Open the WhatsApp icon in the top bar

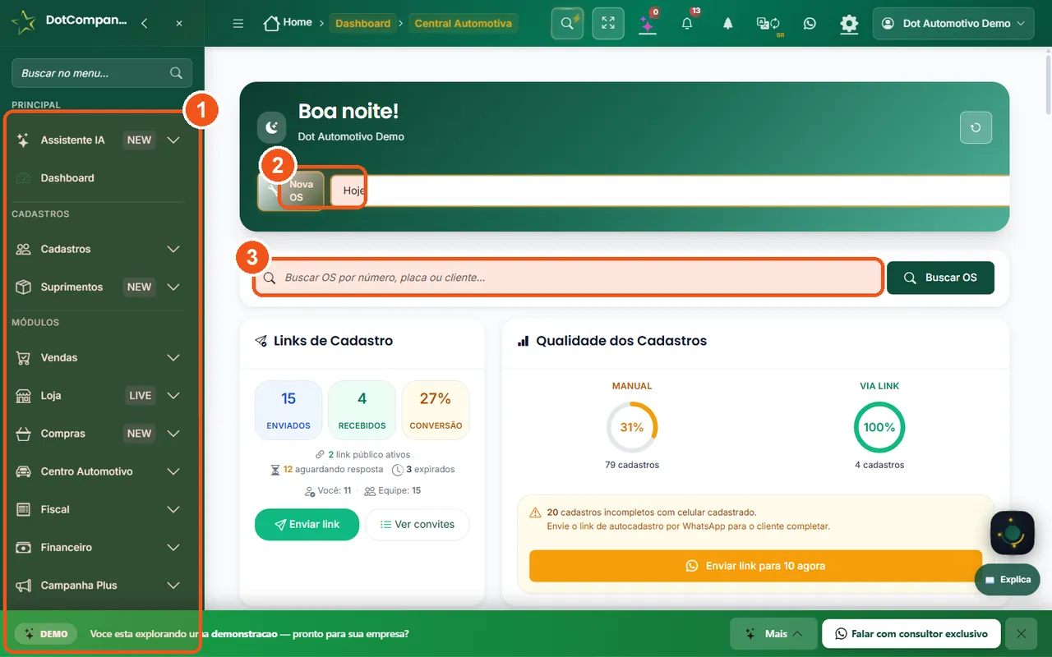point(810,24)
